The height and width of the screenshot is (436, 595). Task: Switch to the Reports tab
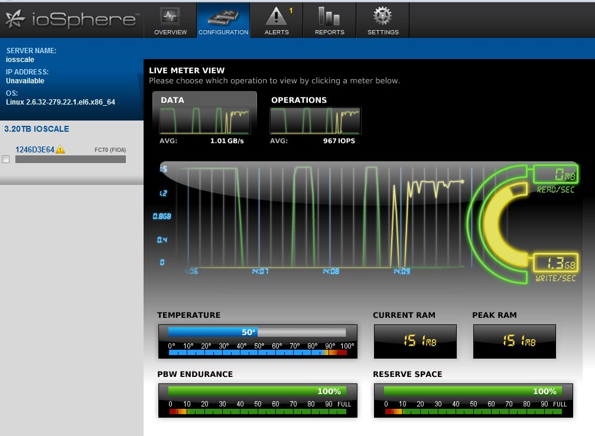coord(329,20)
